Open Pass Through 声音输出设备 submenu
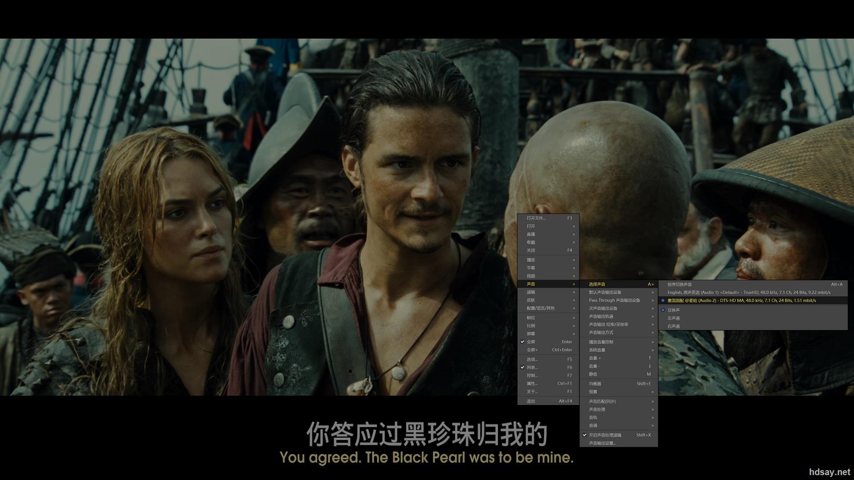 click(x=619, y=300)
